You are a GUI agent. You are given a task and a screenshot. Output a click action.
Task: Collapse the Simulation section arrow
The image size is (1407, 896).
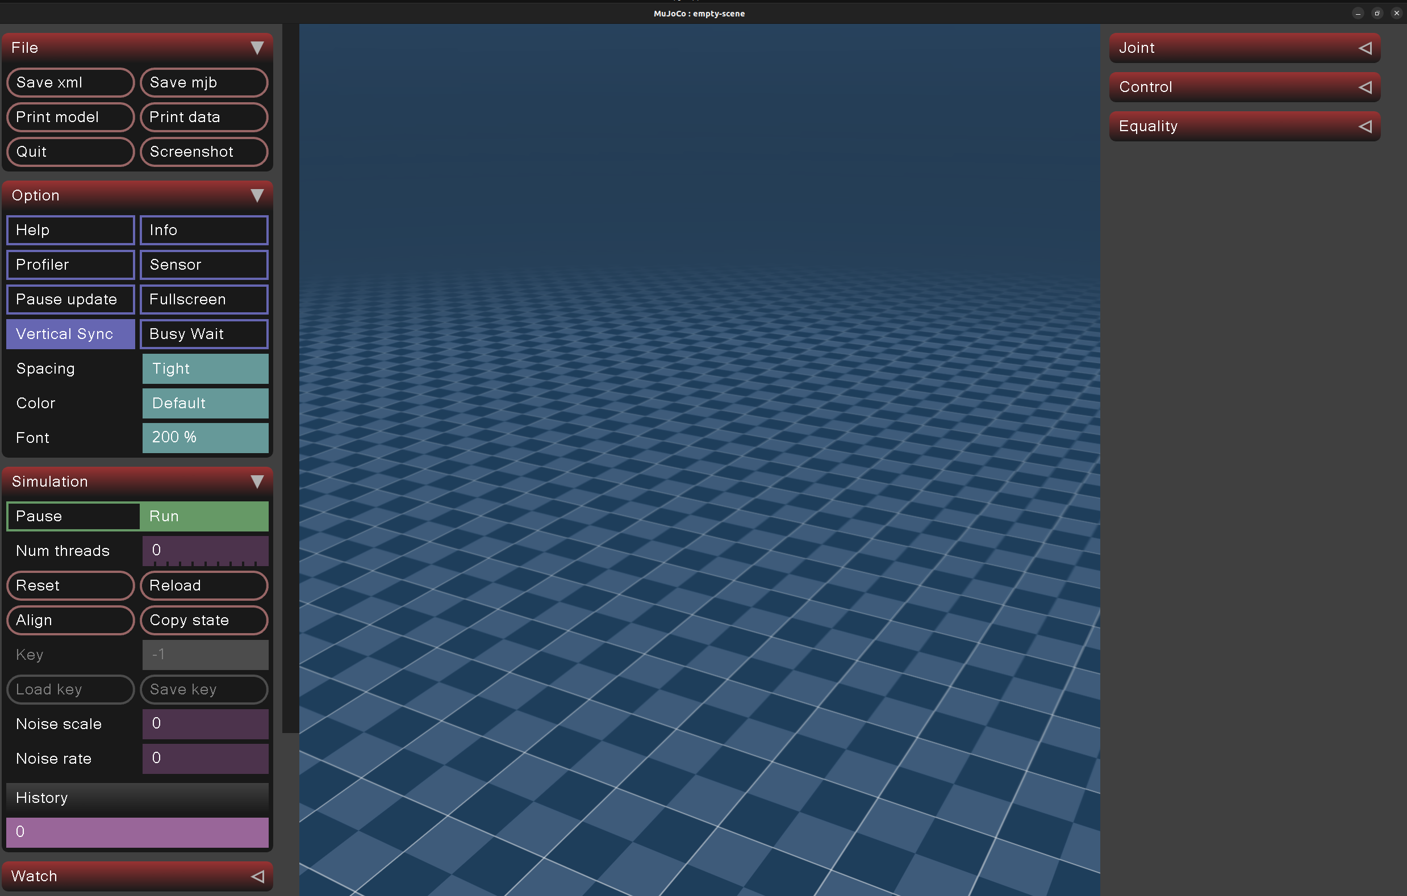(257, 482)
